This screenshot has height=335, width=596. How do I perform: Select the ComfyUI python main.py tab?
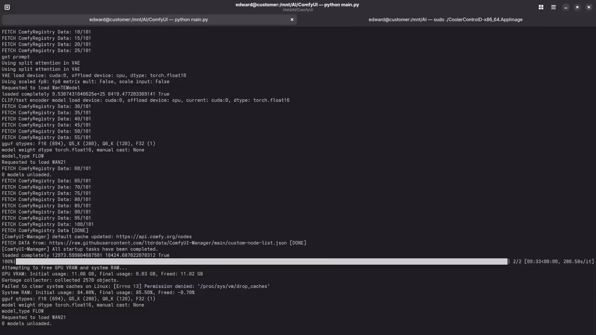tap(149, 20)
